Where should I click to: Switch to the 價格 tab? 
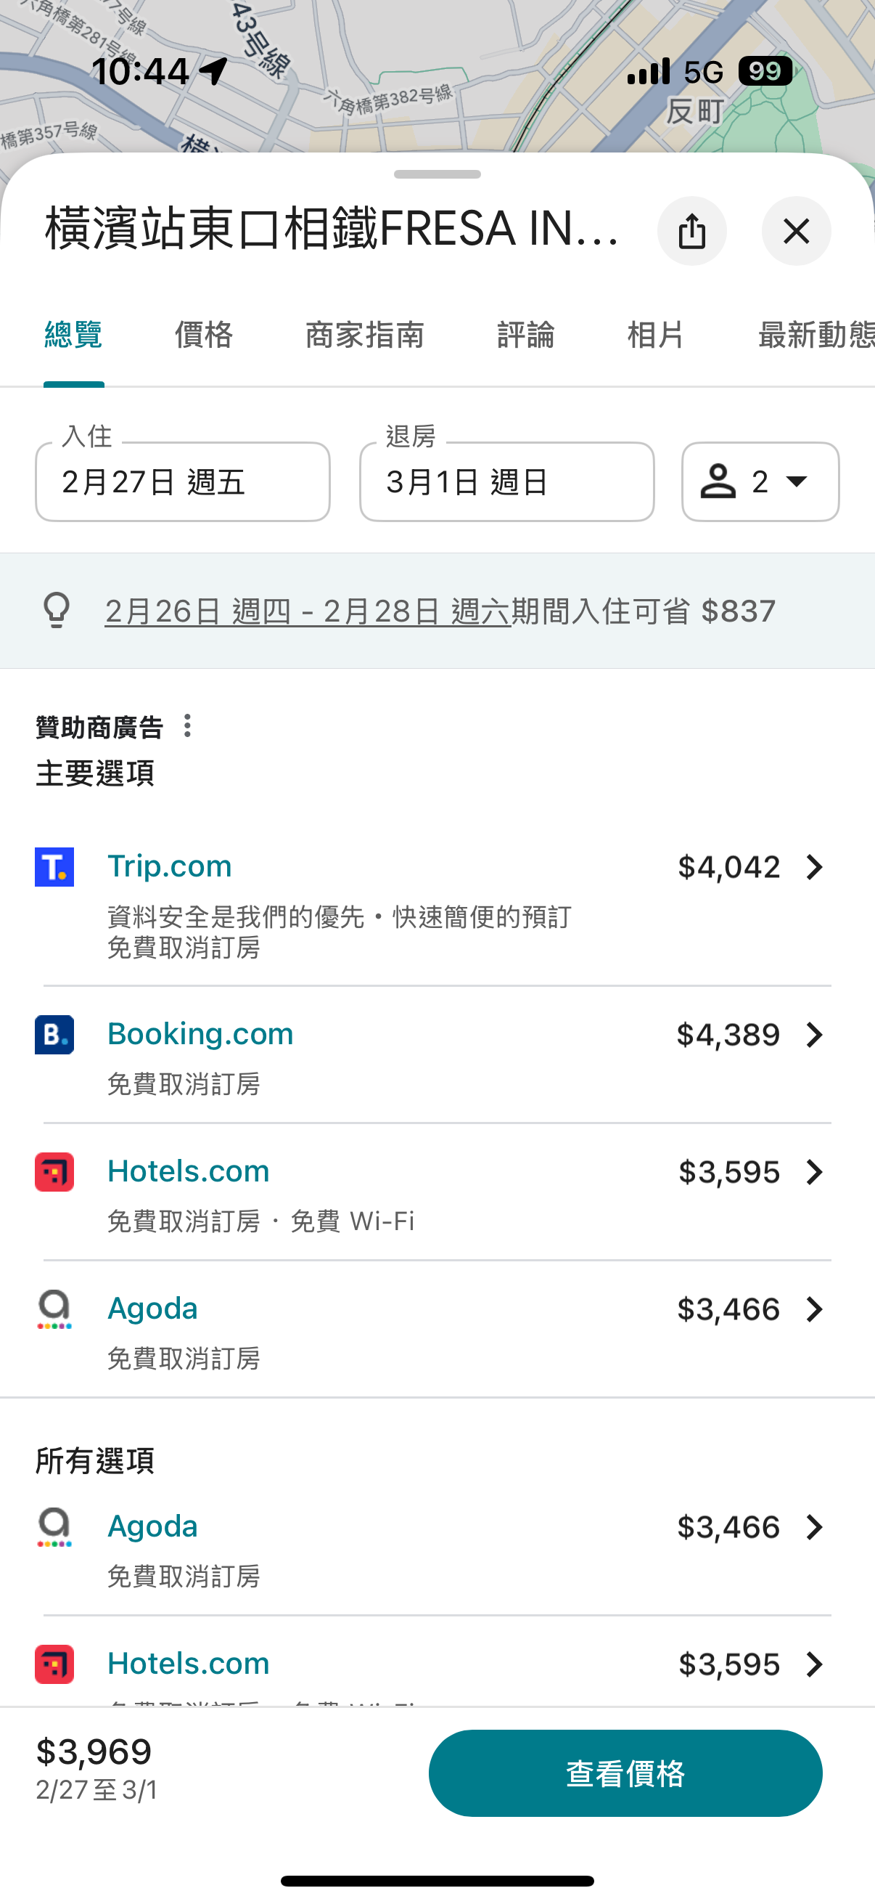click(x=204, y=335)
